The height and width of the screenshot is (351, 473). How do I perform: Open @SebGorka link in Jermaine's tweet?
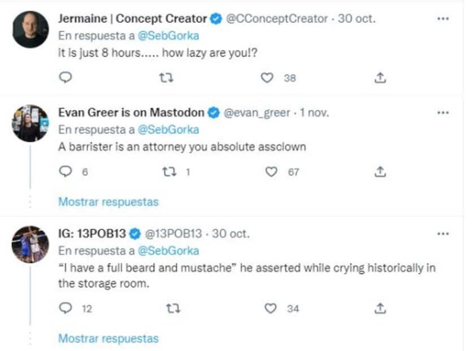168,34
